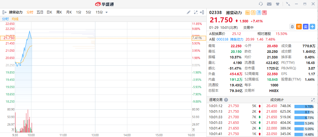Switch to 月K monthly candlestick tab
318x137 pixels.
click(69, 12)
